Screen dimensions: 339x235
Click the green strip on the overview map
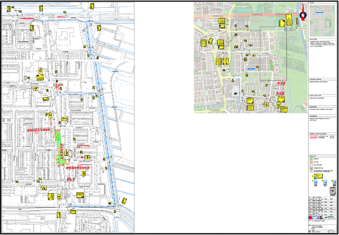[x=272, y=65]
